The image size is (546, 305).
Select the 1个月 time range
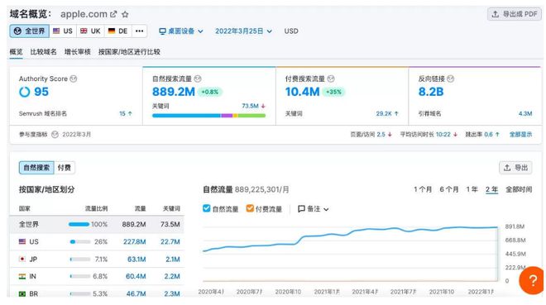[423, 189]
